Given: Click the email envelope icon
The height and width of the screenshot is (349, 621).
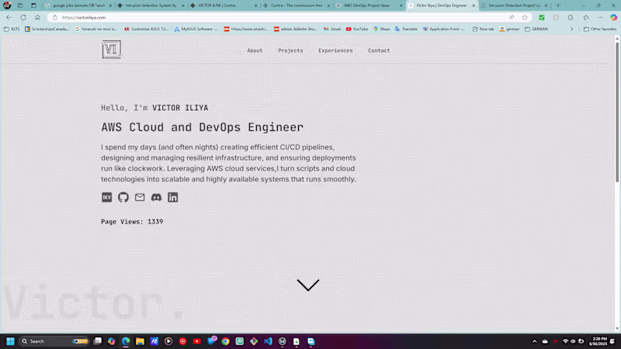Looking at the screenshot, I should 140,197.
